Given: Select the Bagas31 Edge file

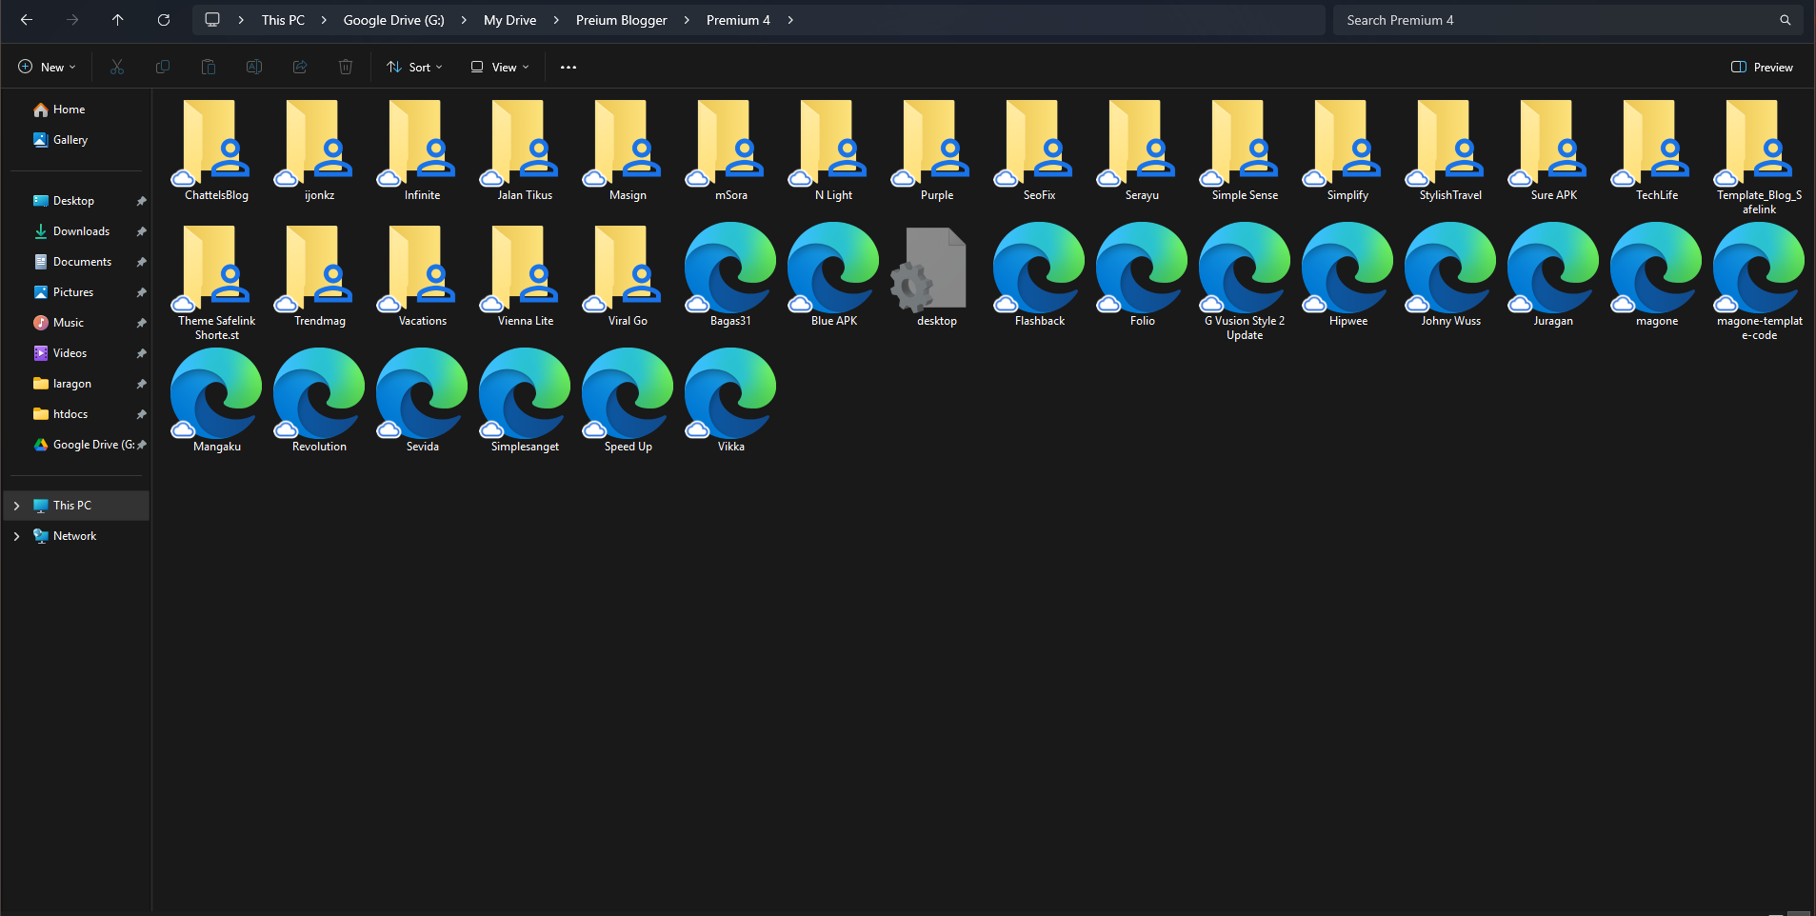Looking at the screenshot, I should (730, 276).
